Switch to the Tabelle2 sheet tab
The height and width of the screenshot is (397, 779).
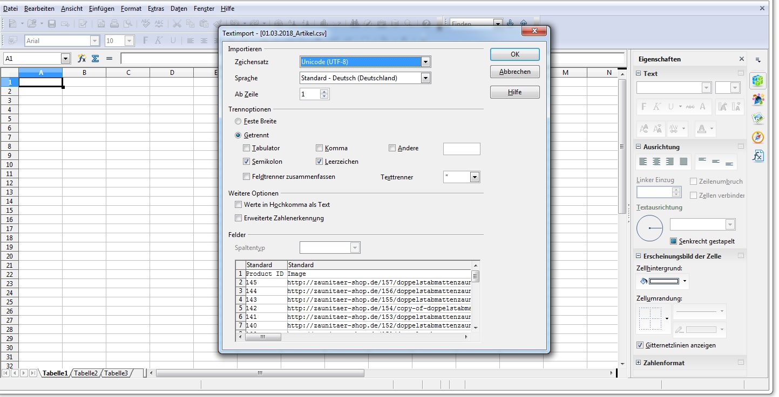(86, 373)
